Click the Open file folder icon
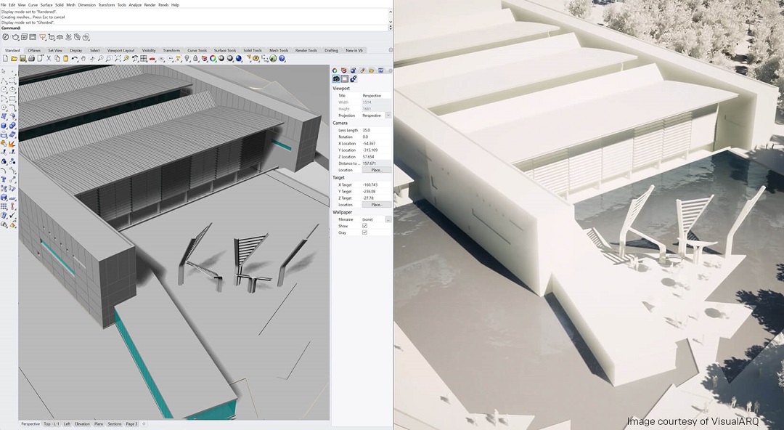The height and width of the screenshot is (430, 784). (14, 59)
